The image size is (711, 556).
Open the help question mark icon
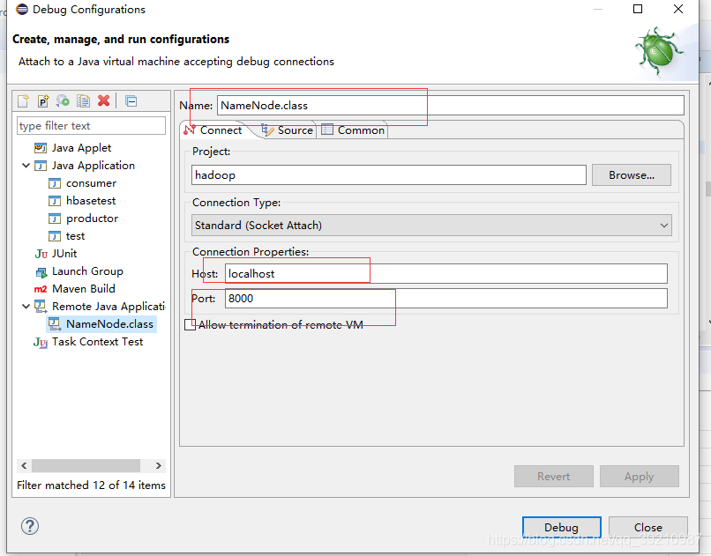tap(29, 526)
